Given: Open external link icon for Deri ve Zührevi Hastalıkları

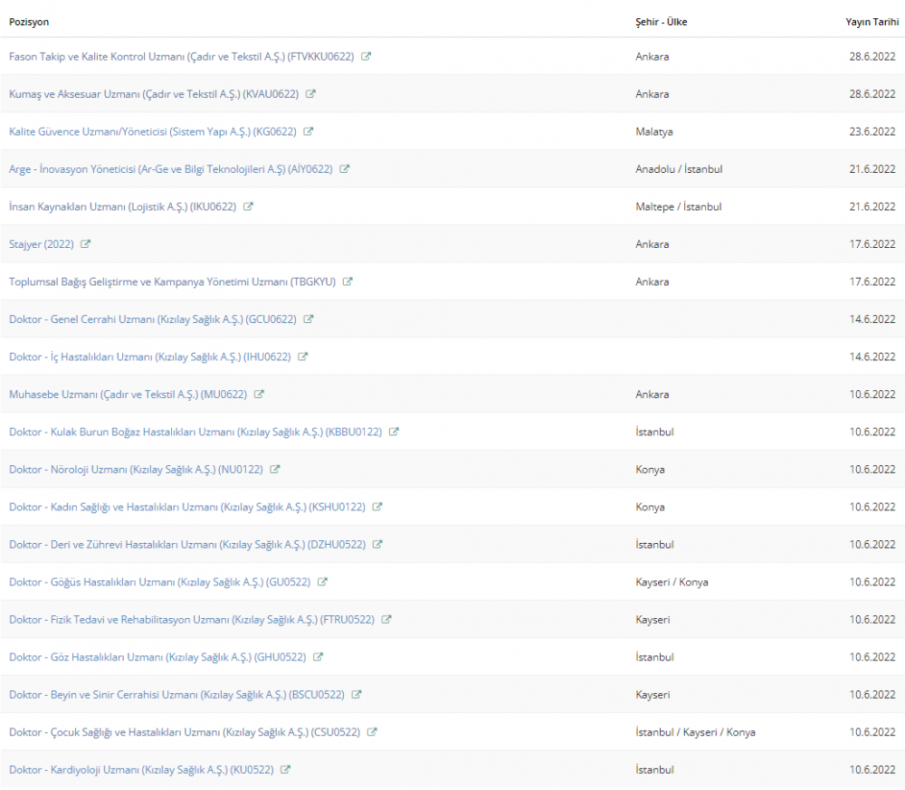Looking at the screenshot, I should pos(377,544).
